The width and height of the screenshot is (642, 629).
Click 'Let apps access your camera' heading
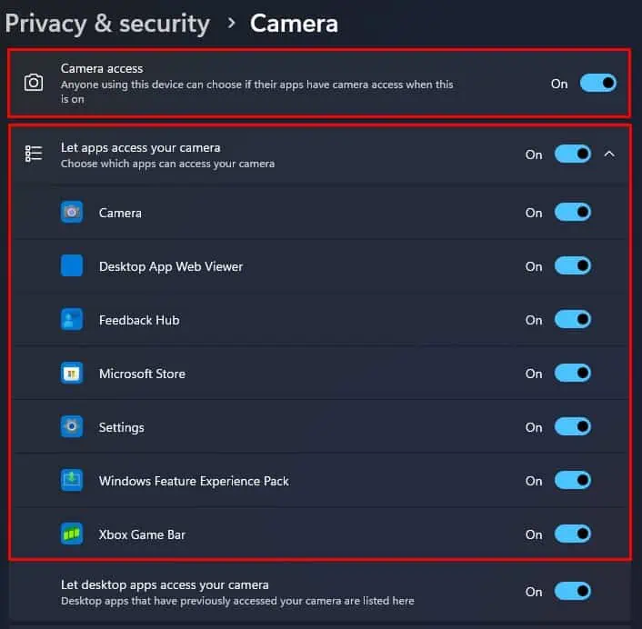click(140, 148)
